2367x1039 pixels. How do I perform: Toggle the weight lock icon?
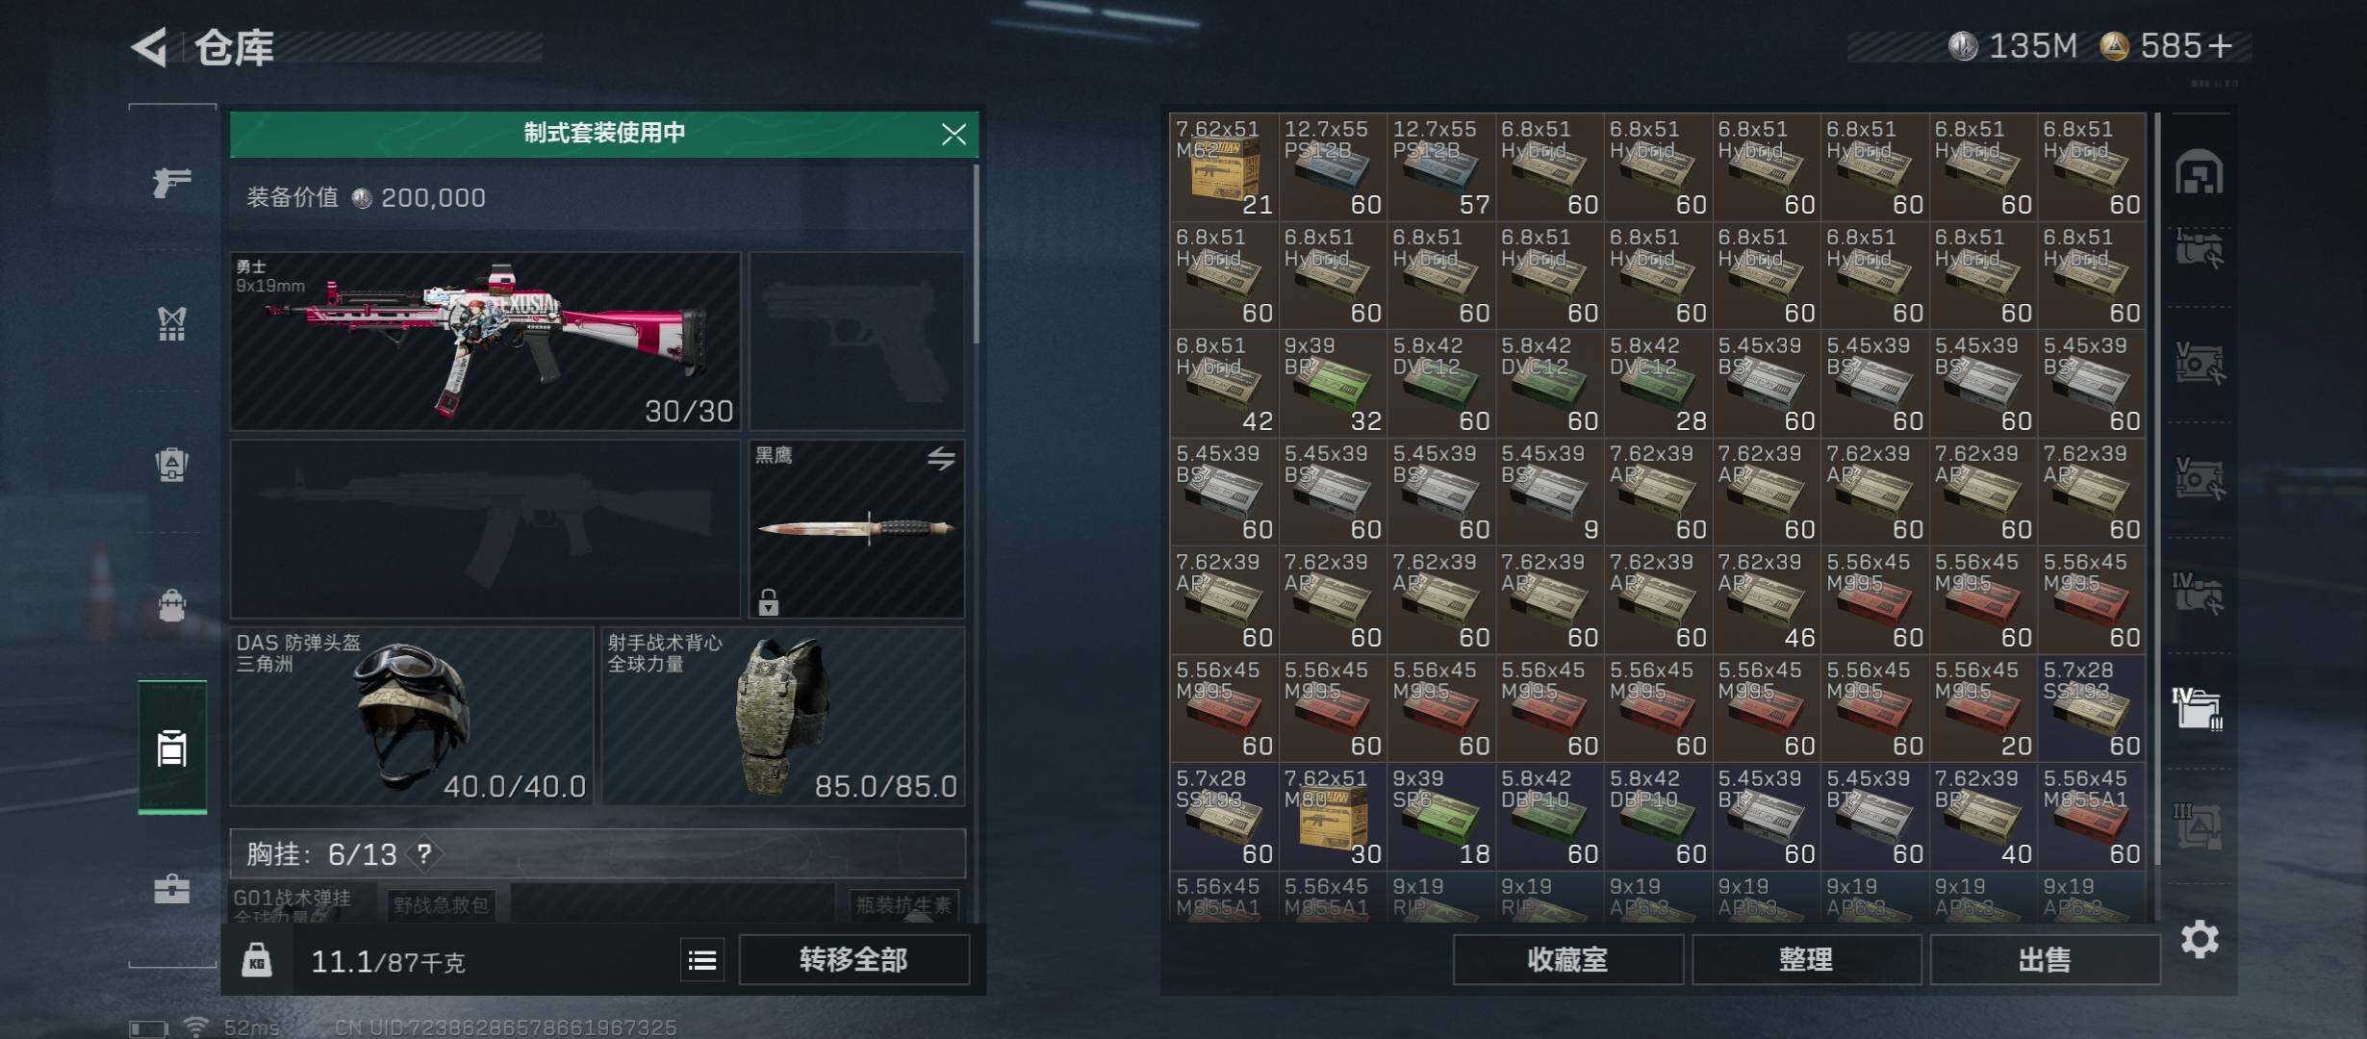pyautogui.click(x=257, y=960)
